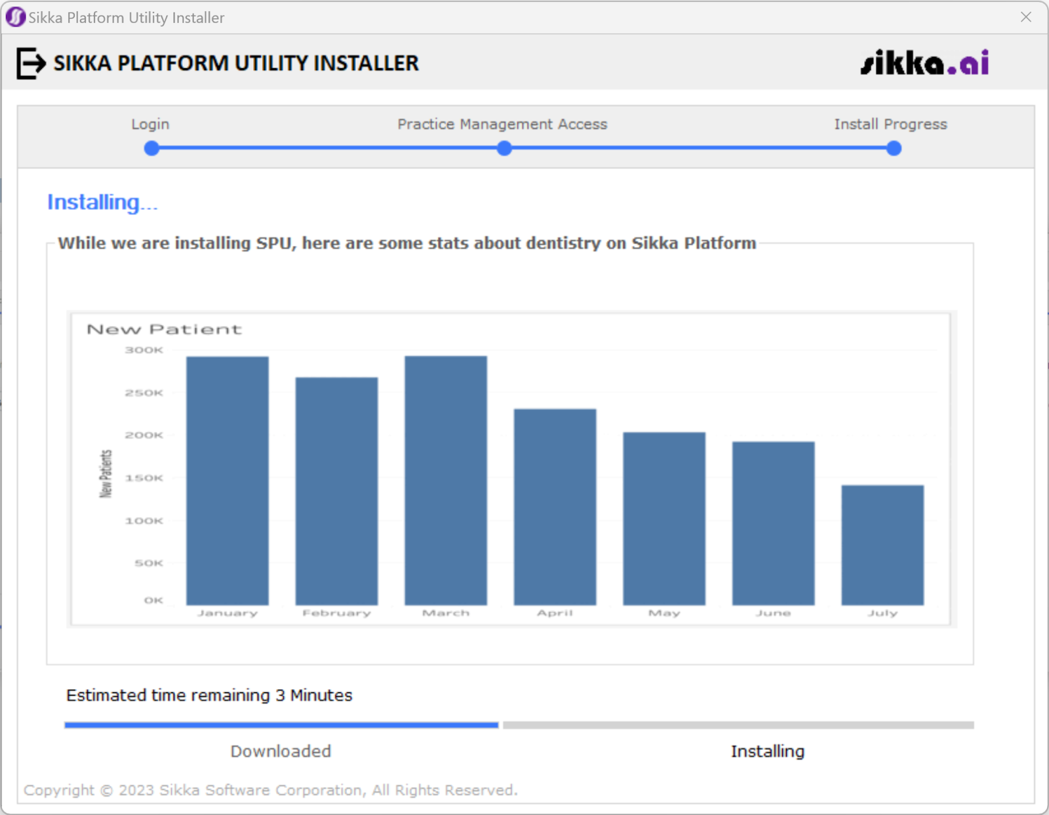Click the installer exit-arrow logo icon
This screenshot has height=815, width=1049.
31,64
